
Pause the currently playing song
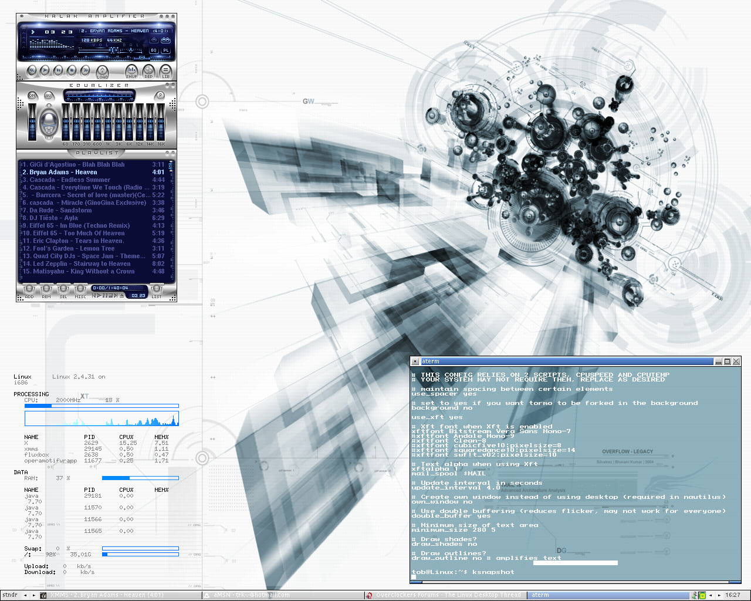(x=59, y=70)
